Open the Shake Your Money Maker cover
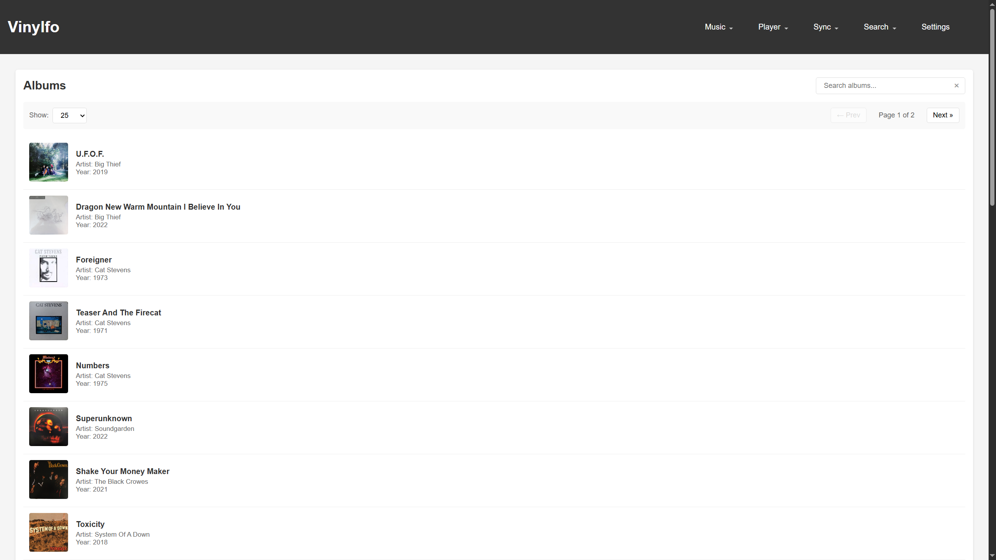The height and width of the screenshot is (560, 996). 48,479
